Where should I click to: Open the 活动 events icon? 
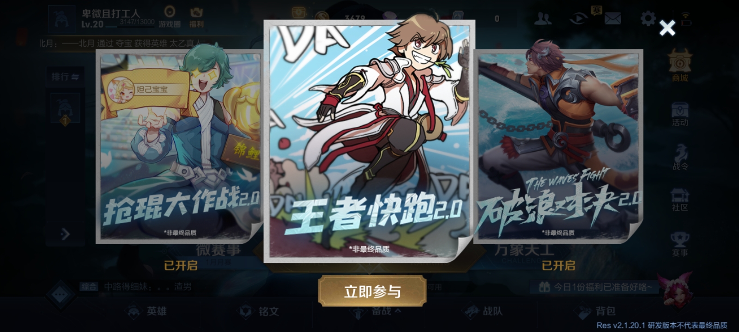680,114
